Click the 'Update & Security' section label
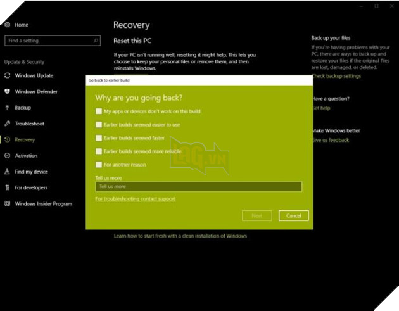399x311 pixels. point(24,62)
